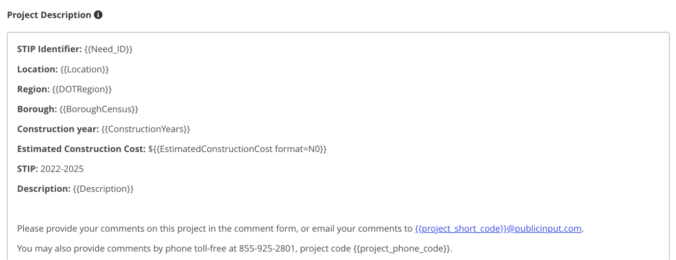Image resolution: width=676 pixels, height=260 pixels.
Task: Click the bold STIP Identifier label
Action: pyautogui.click(x=49, y=49)
